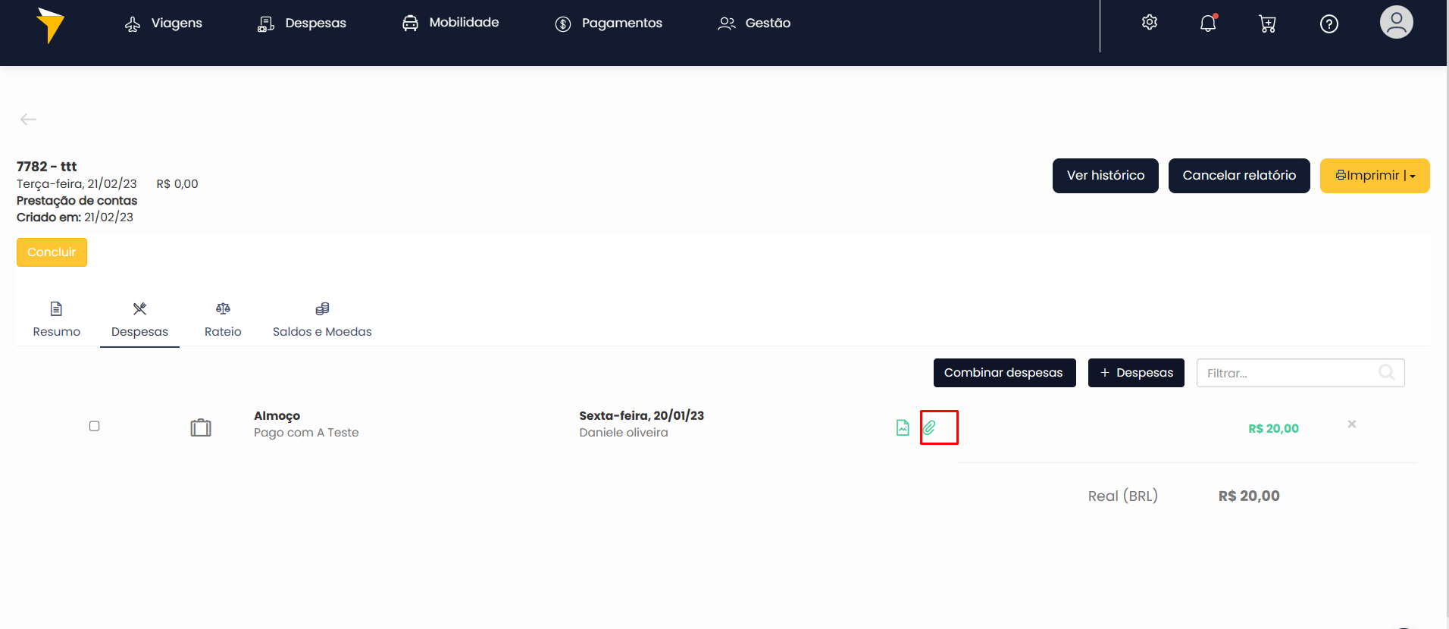Go back with the left arrow
Image resolution: width=1449 pixels, height=629 pixels.
(x=28, y=119)
